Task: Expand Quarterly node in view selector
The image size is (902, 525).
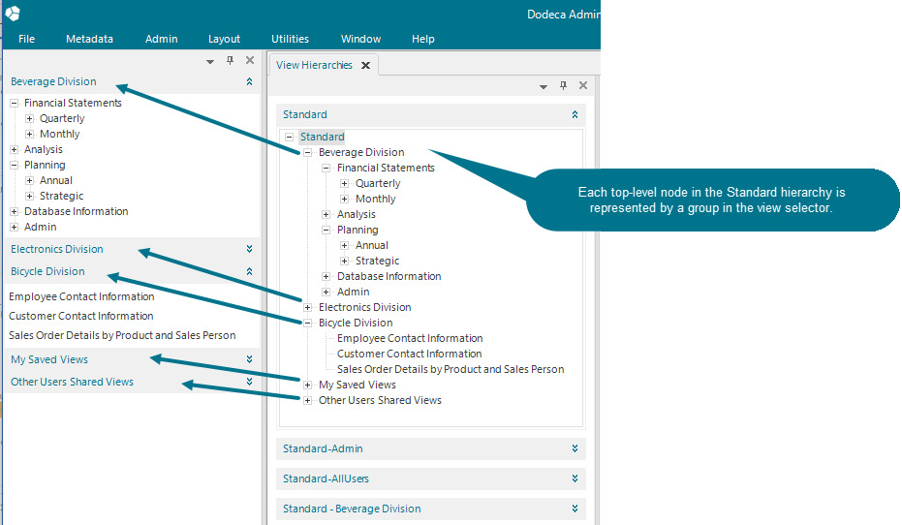Action: click(x=29, y=119)
